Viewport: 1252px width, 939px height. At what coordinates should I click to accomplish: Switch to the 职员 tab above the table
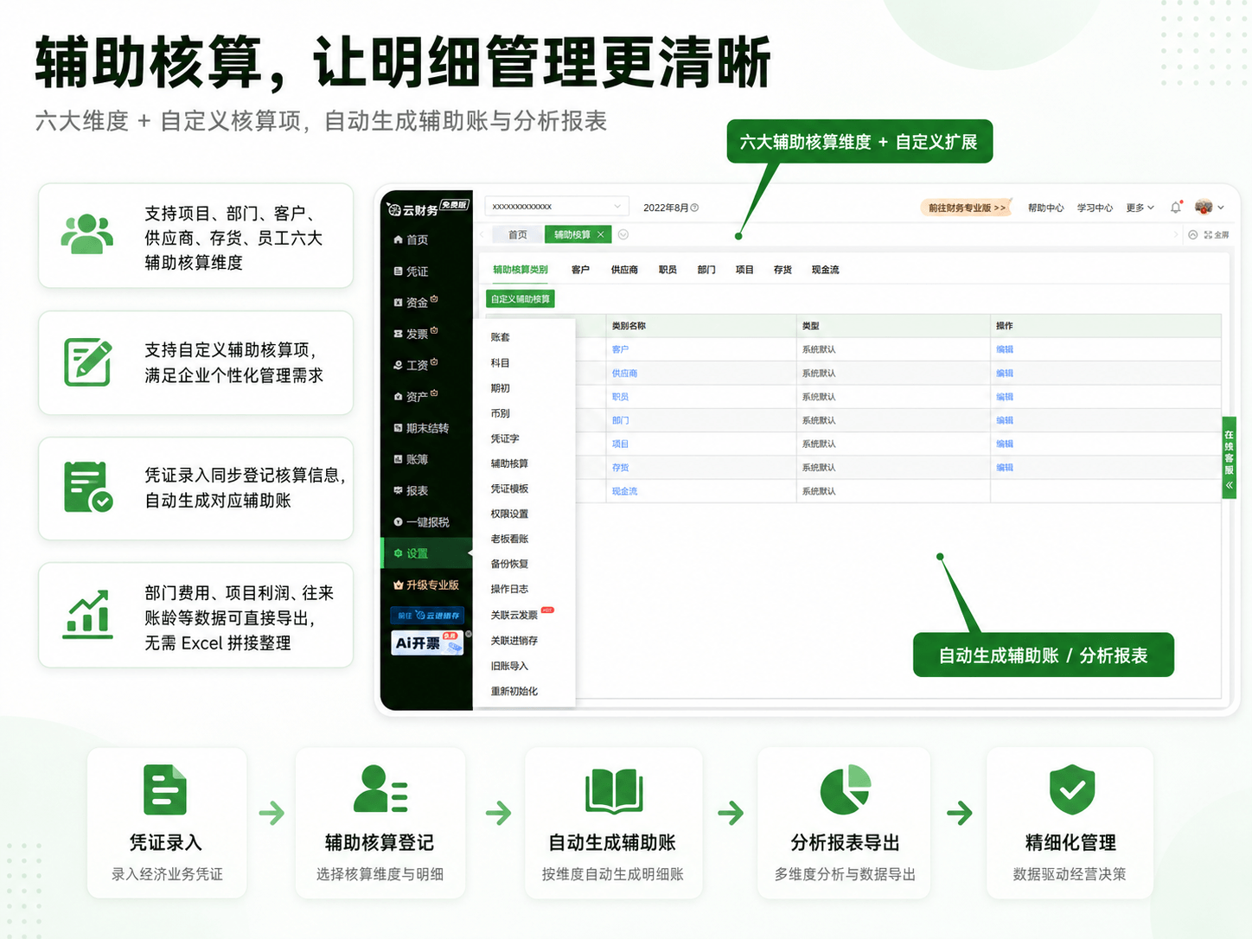[668, 270]
